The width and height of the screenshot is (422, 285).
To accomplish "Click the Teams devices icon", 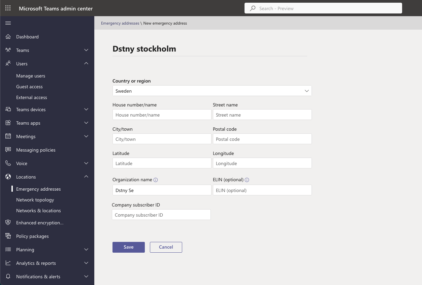I will (8, 109).
